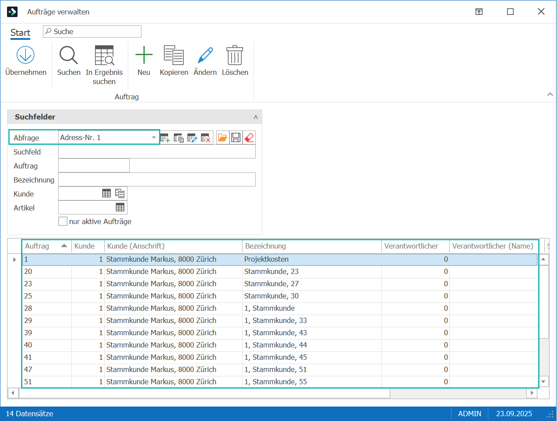Viewport: 557px width, 421px height.
Task: Add a new query with table-plus icon
Action: coord(165,138)
